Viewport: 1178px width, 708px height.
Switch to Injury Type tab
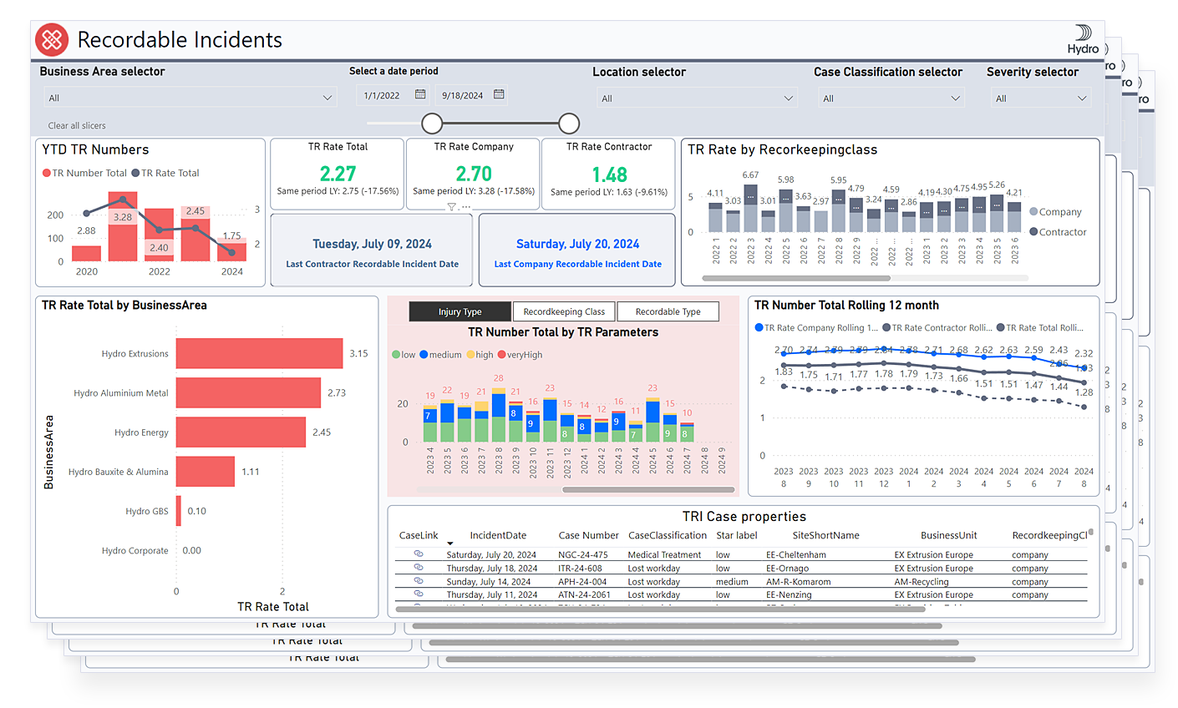point(460,311)
